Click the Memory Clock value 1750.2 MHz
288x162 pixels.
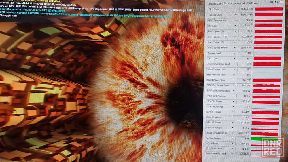click(x=246, y=14)
